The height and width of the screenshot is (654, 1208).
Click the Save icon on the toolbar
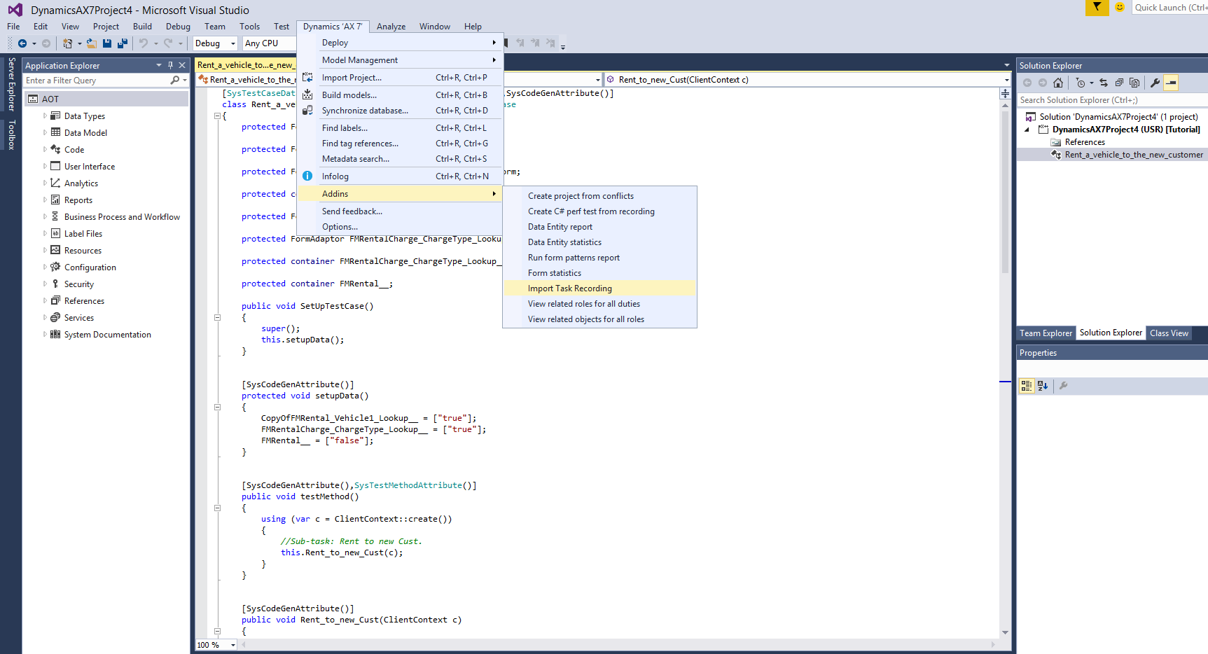point(106,43)
